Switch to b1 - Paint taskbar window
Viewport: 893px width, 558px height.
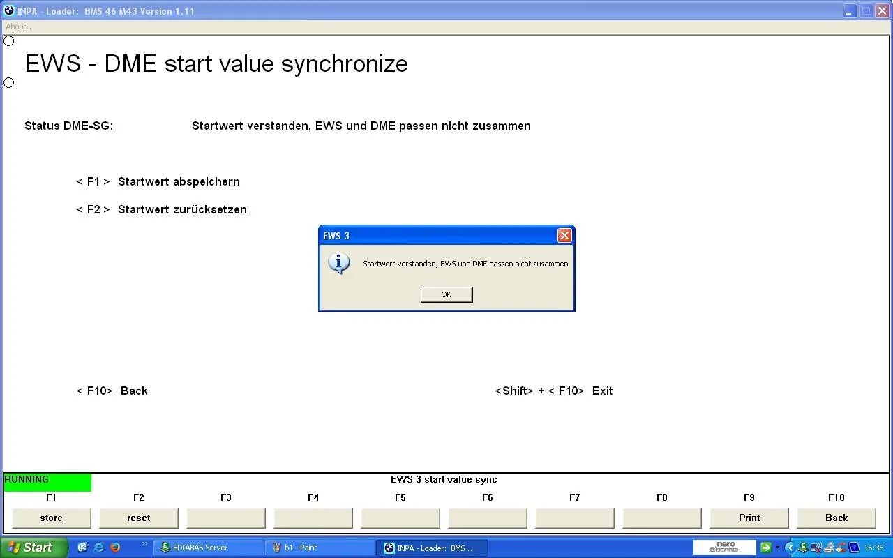[321, 548]
